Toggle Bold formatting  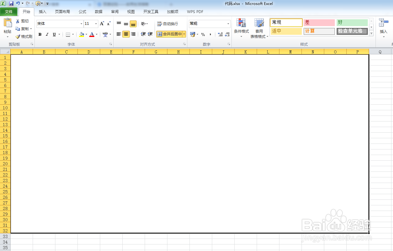tap(40, 34)
